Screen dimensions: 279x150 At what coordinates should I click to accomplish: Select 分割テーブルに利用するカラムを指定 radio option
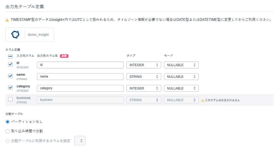pos(8,141)
